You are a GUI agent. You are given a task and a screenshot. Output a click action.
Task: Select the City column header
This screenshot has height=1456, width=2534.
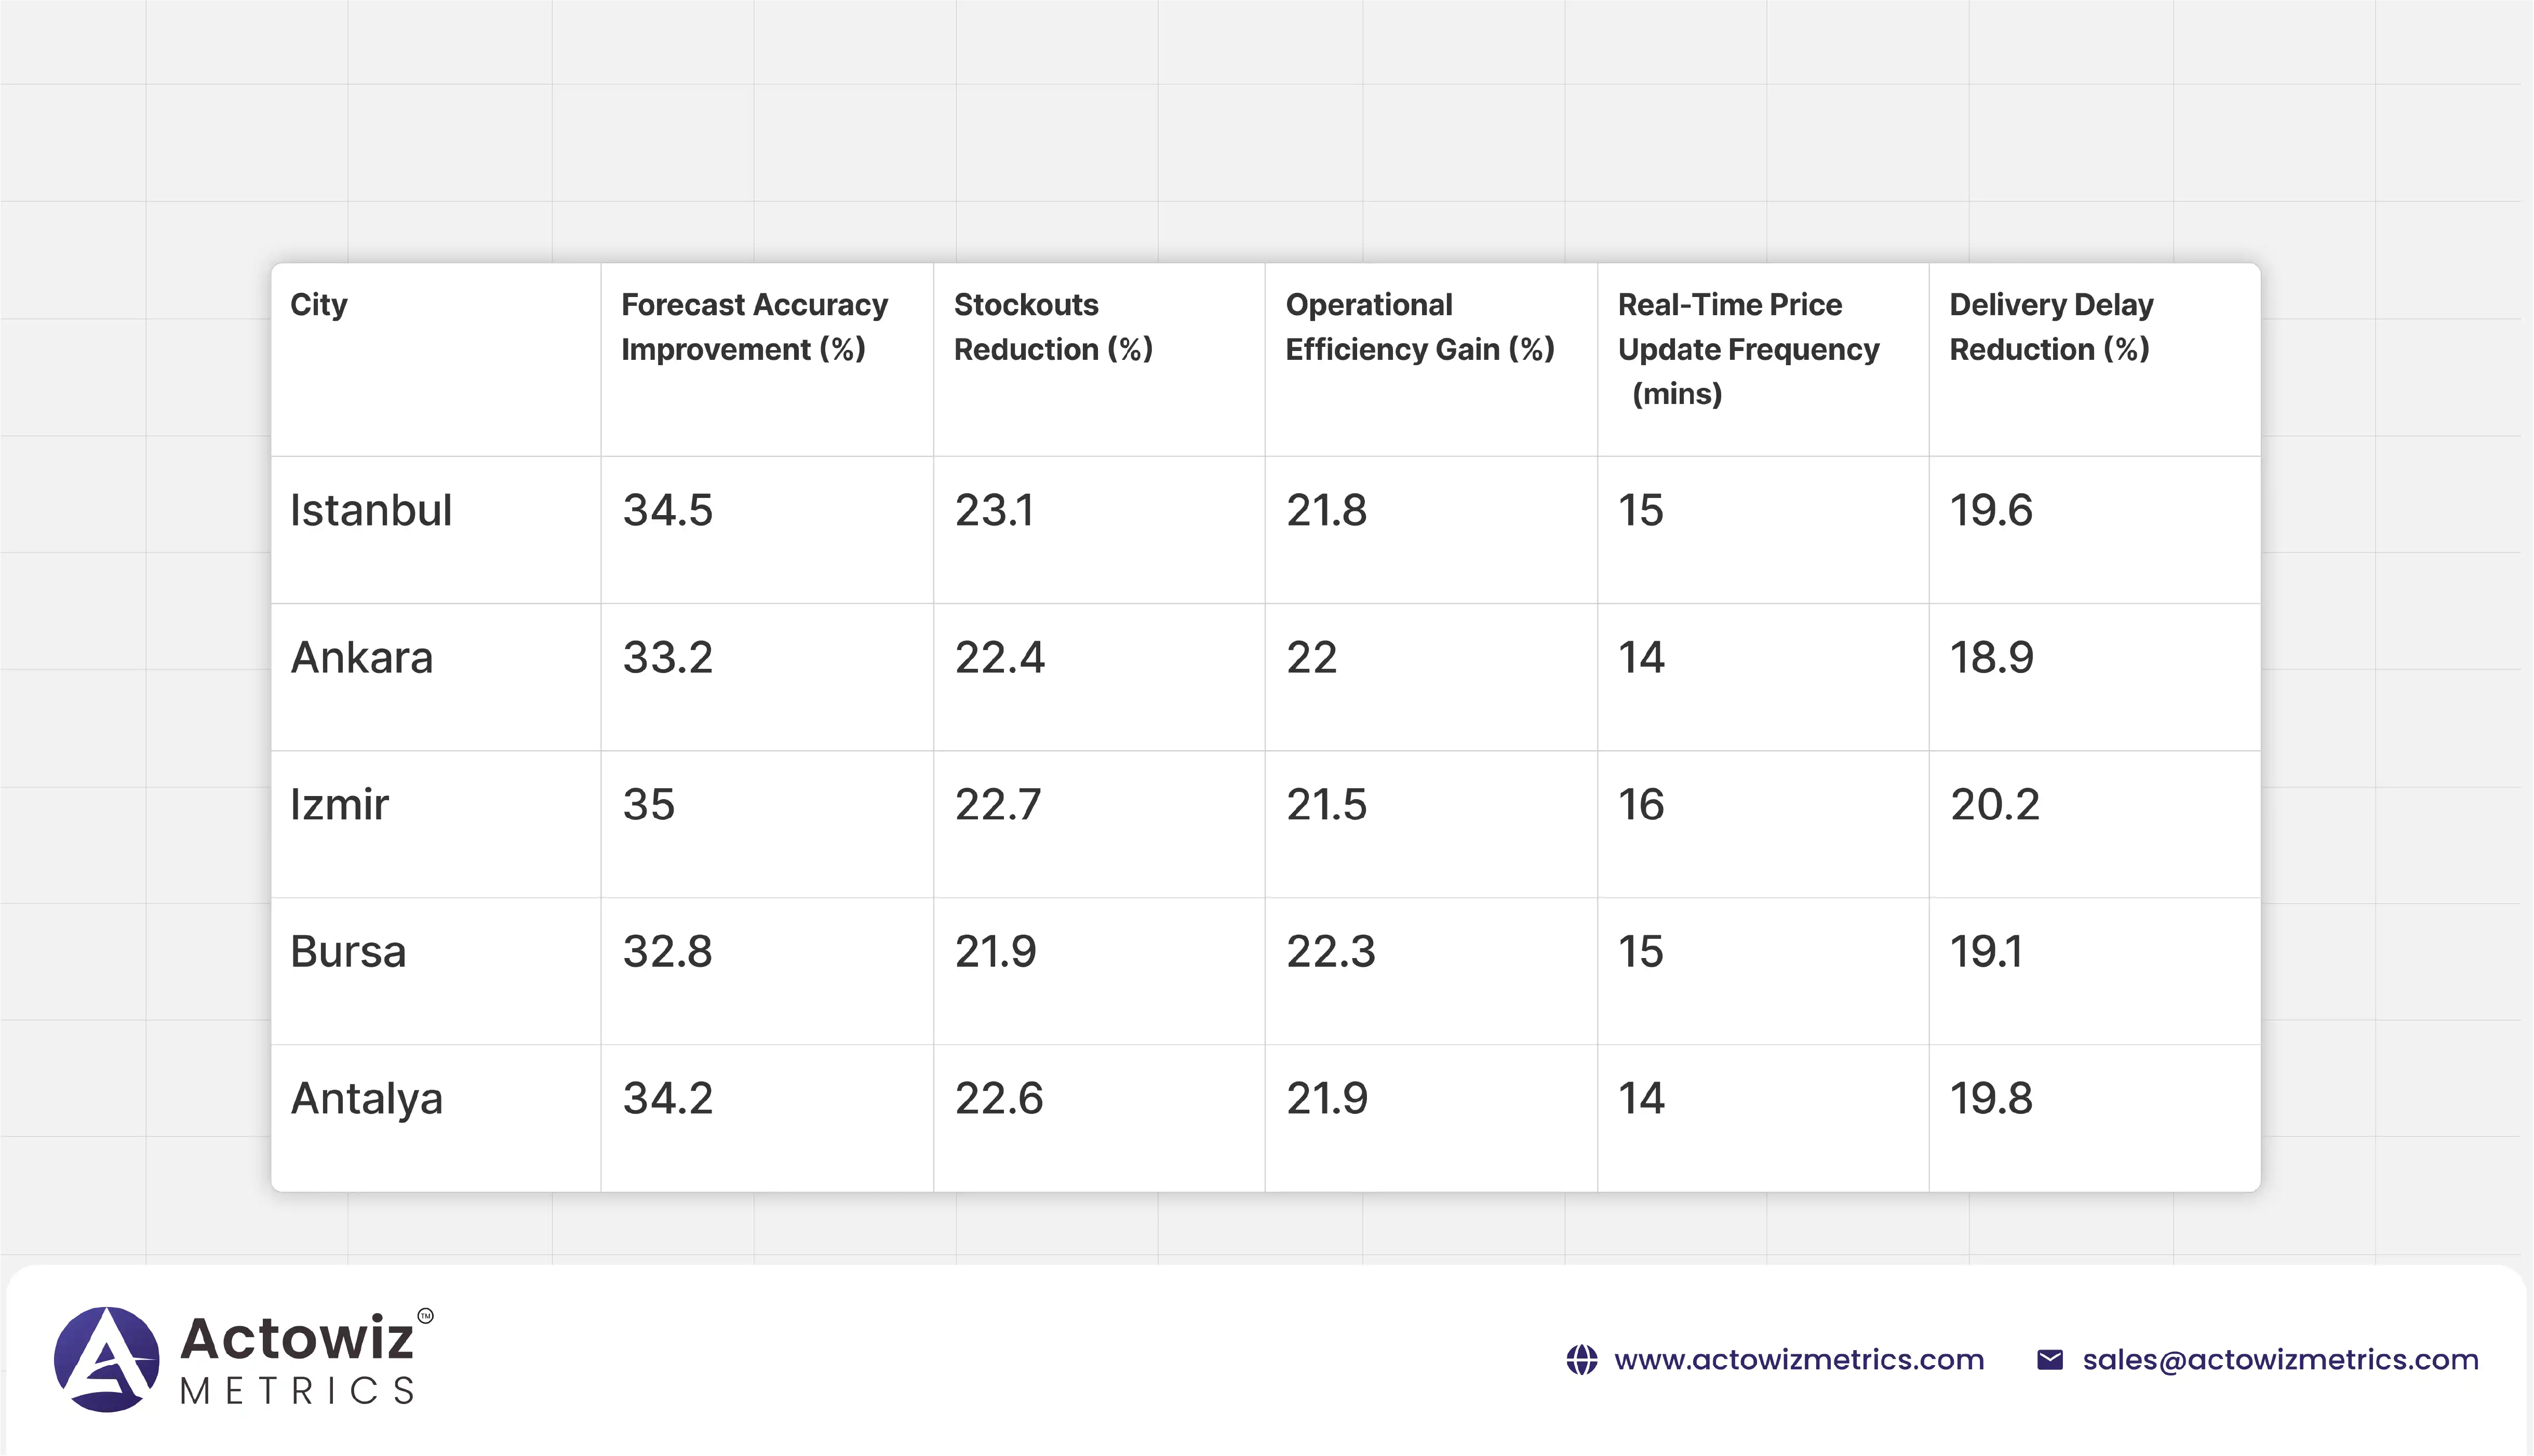coord(319,304)
